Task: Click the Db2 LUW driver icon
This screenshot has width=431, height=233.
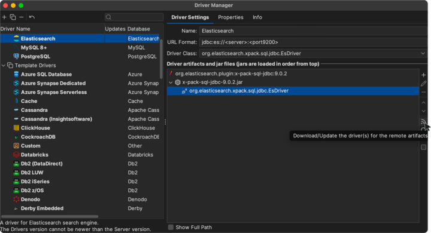Action: click(16, 173)
